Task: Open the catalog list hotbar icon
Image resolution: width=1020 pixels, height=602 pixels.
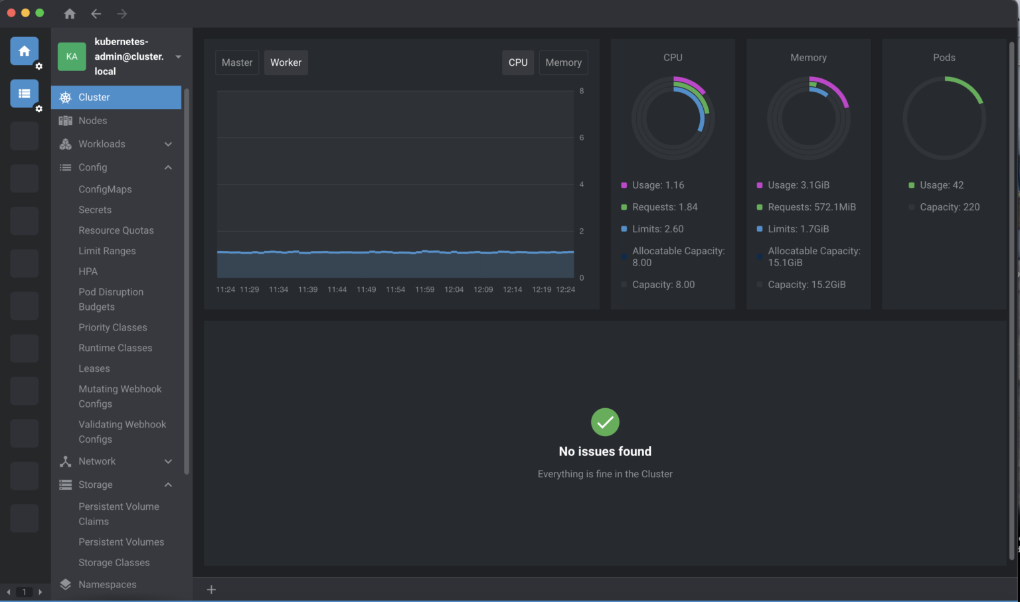Action: (x=25, y=94)
